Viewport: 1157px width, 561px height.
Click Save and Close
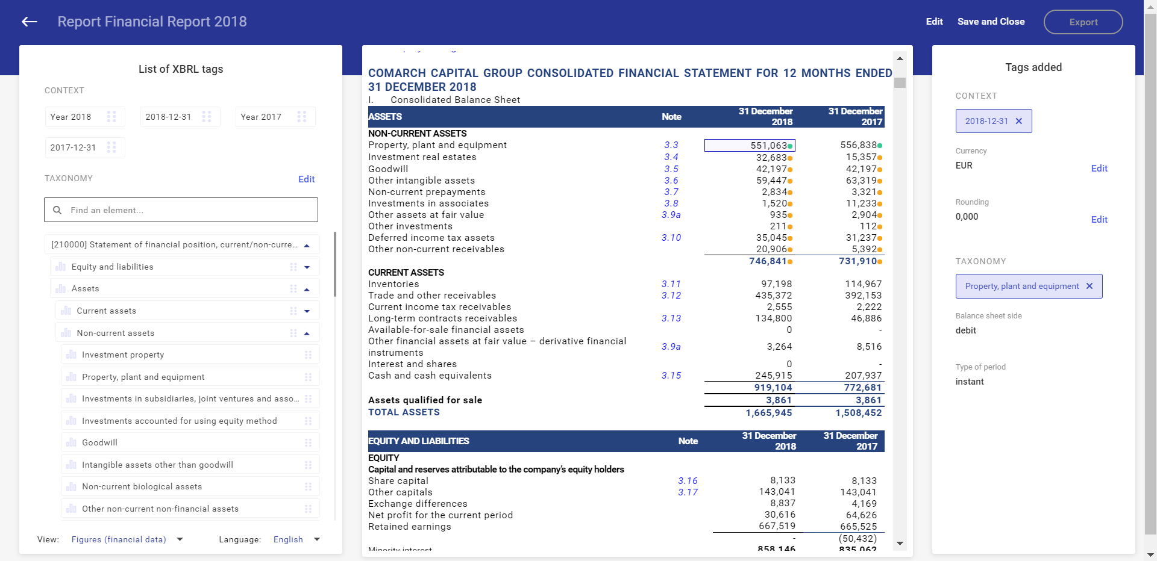click(991, 22)
